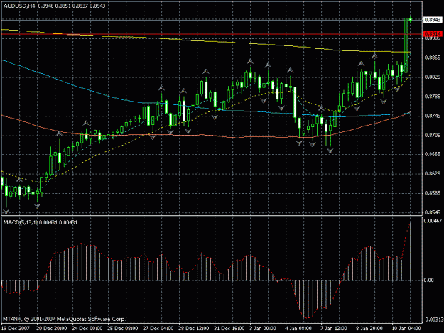Click the 0.8825 price scale value

[x=433, y=77]
